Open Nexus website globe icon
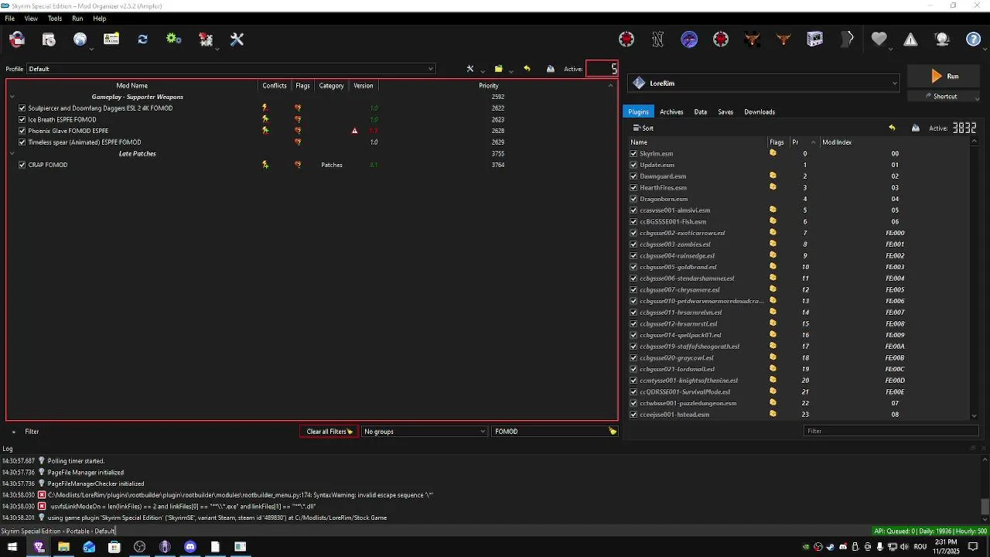The width and height of the screenshot is (990, 557). (80, 39)
